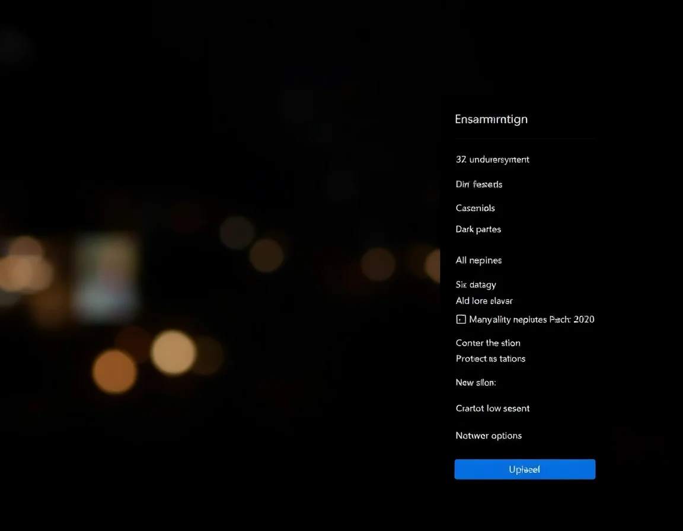Choose the Ald lore slaver entry
683x531 pixels.
[x=484, y=300]
